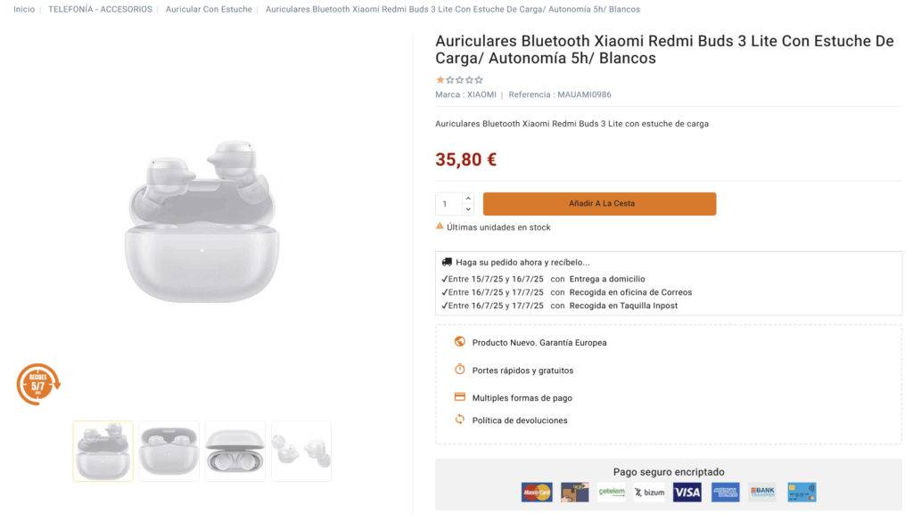Open TELEFONÍA - ACCESORIOS breadcrumb category

coord(100,9)
